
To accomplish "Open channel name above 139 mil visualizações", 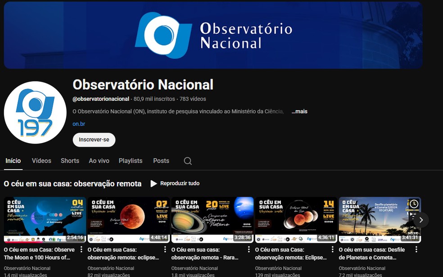I will 278,268.
